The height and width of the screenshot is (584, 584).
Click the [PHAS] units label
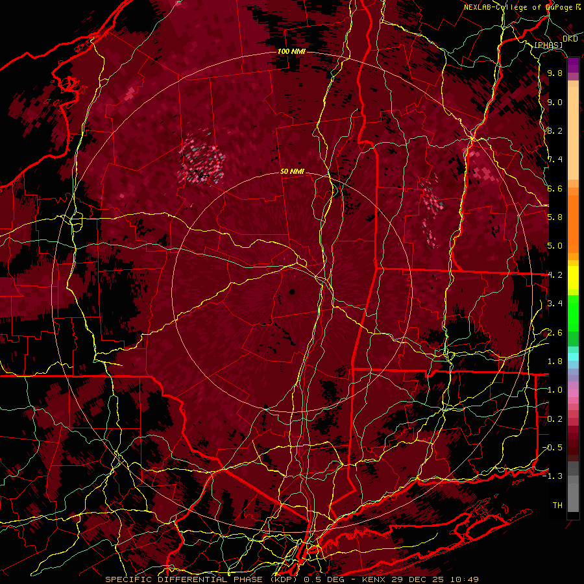click(x=548, y=45)
